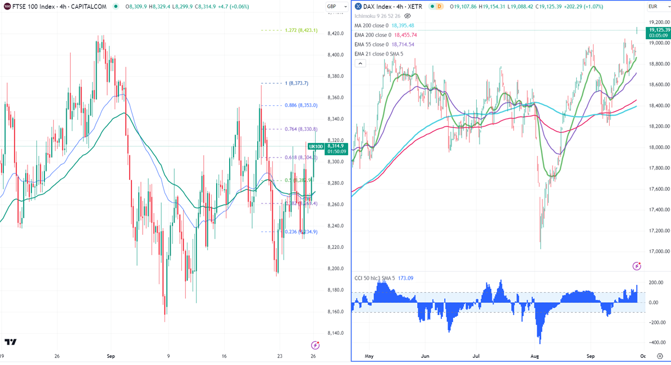Collapse the DAX indicator legend with the chevron button
The image size is (671, 365).
click(360, 63)
